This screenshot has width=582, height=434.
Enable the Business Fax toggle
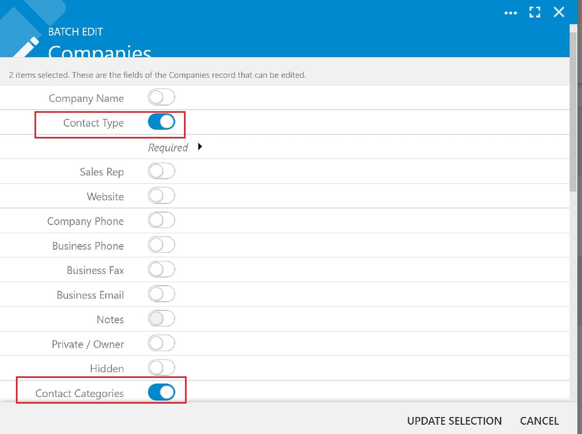click(x=161, y=270)
